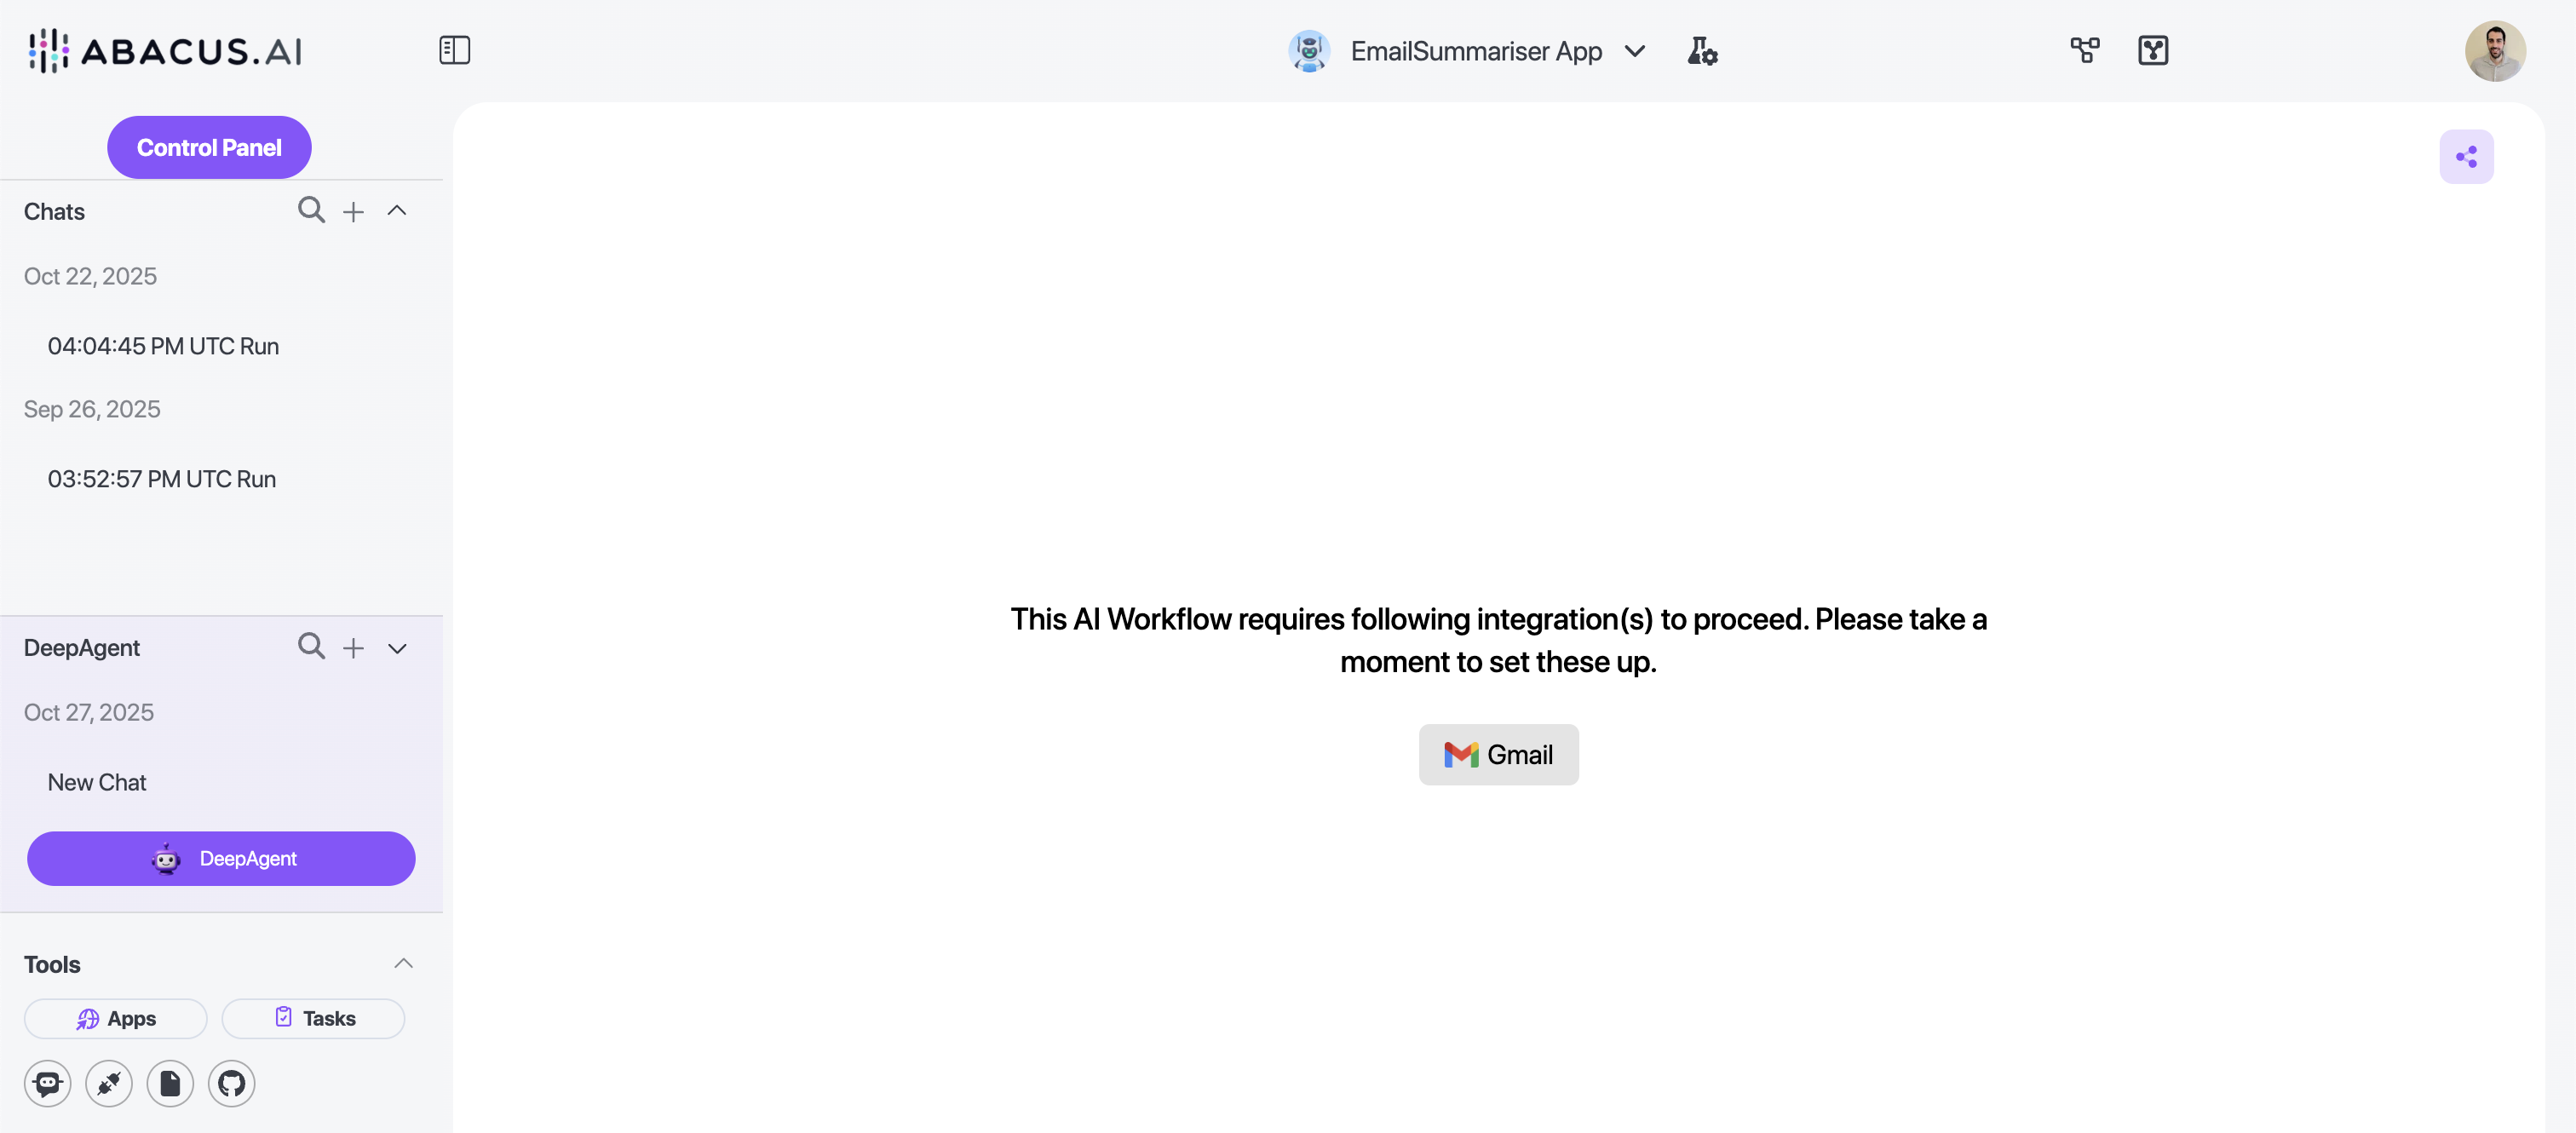Screen dimensions: 2576x1133
Task: Collapse the Tools section
Action: click(x=404, y=962)
